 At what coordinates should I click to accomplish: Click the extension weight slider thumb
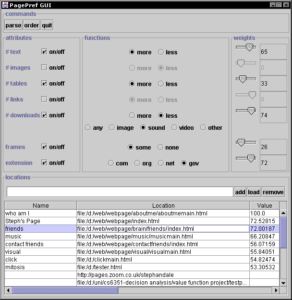(251, 159)
